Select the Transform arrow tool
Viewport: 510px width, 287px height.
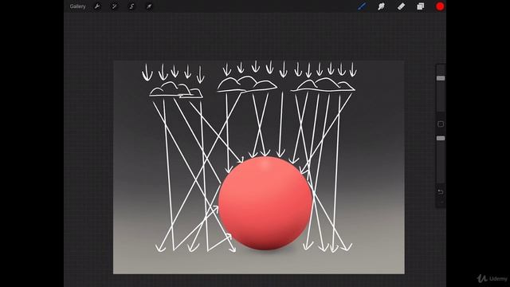point(149,6)
